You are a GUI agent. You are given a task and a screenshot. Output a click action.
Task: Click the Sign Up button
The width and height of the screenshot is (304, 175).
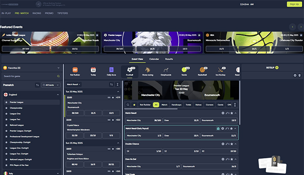click(x=294, y=4)
